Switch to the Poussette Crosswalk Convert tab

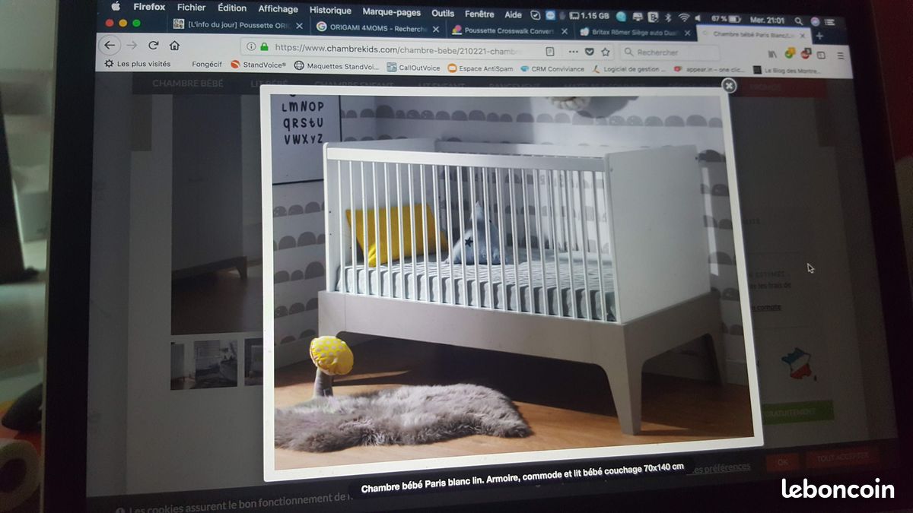click(x=508, y=30)
